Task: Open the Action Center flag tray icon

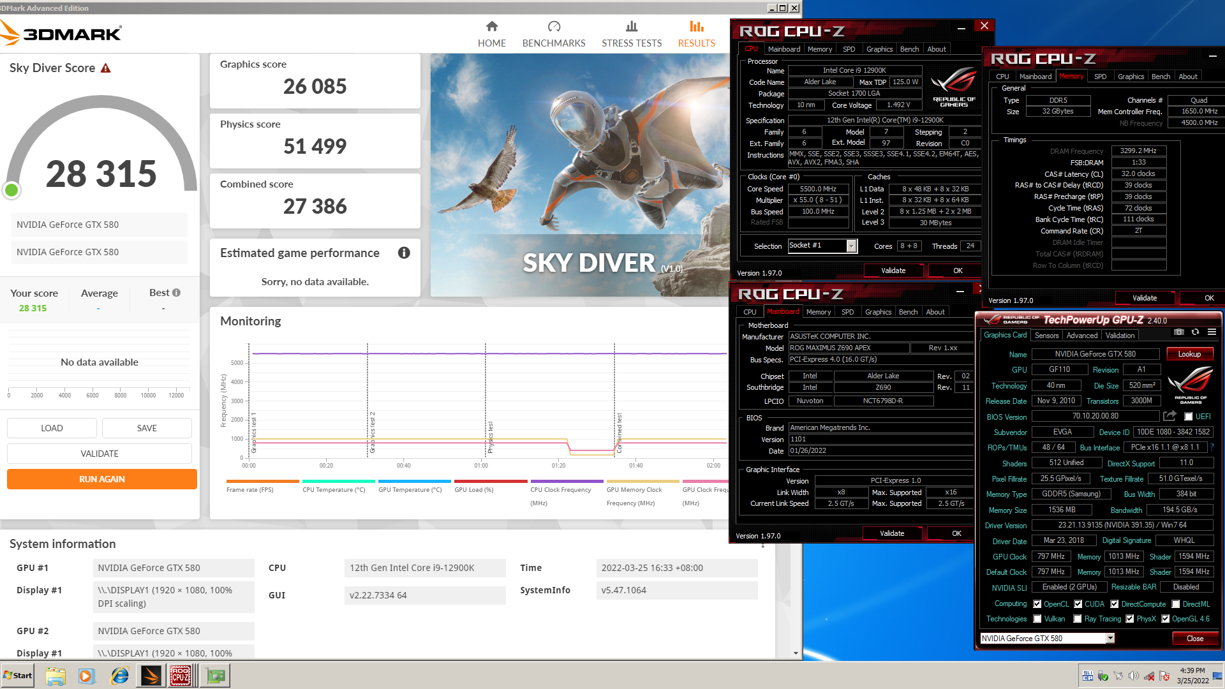Action: [1164, 676]
